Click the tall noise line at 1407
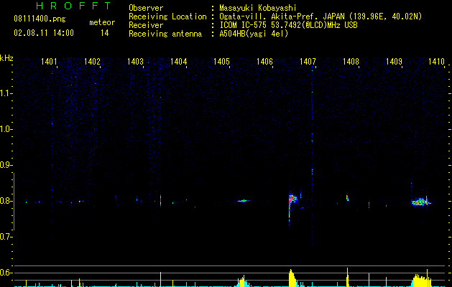Screen dimensions: 452x287 312,156
